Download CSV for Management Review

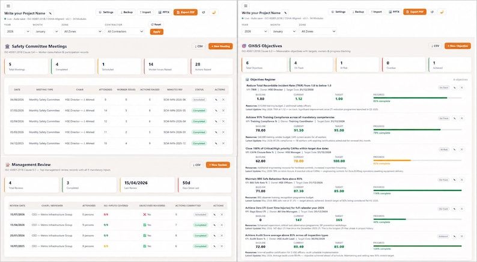(196, 165)
